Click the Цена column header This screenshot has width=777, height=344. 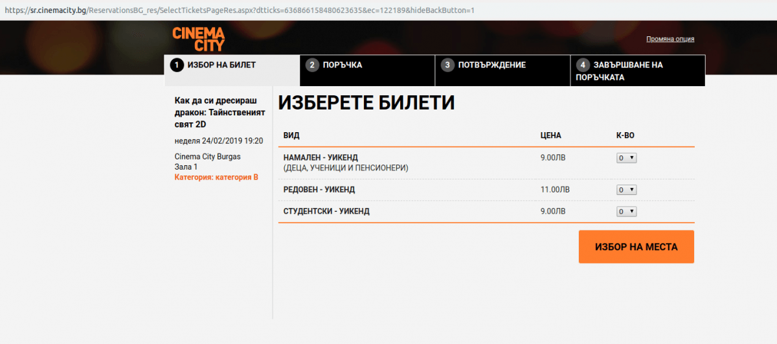pyautogui.click(x=550, y=135)
